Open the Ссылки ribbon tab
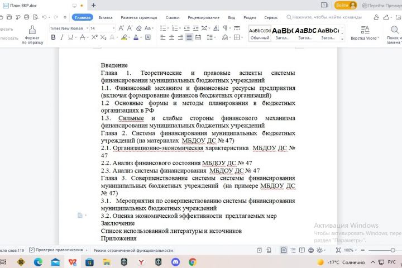Screen dimensions: 402x268 pos(173,17)
